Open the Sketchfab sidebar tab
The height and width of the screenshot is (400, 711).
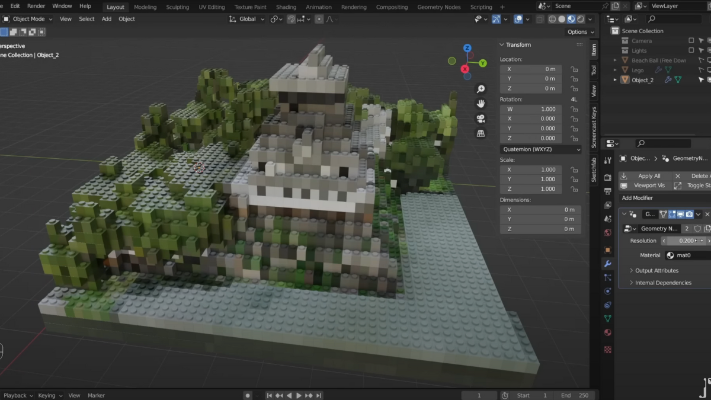(594, 169)
